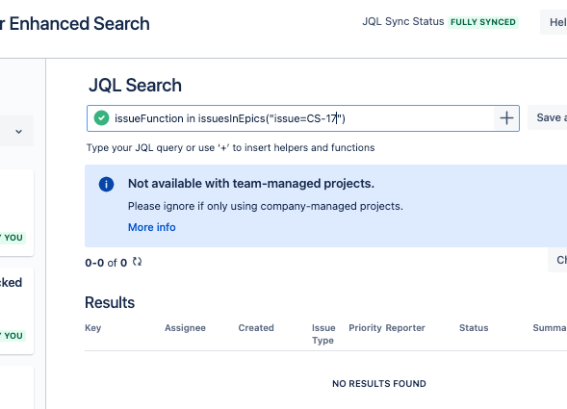Click the partially visible button beside results count

point(557,260)
